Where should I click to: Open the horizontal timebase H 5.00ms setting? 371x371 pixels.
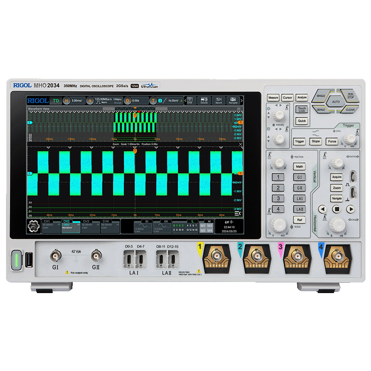point(73,100)
